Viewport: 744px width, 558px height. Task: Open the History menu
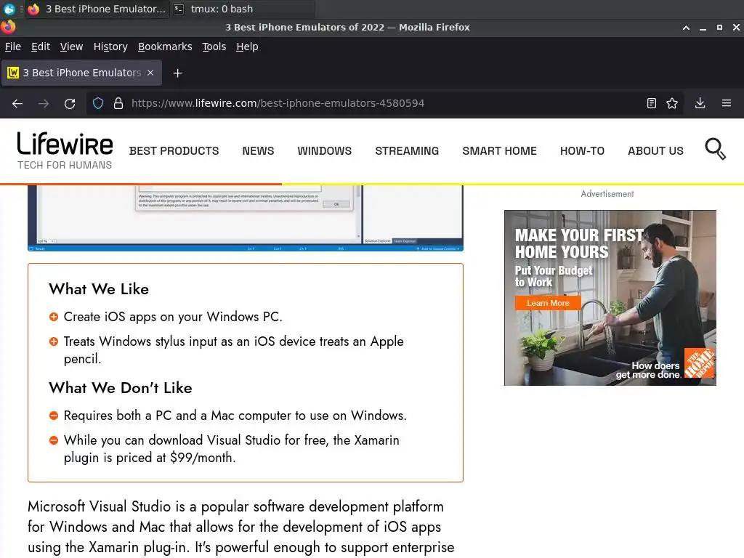coord(110,46)
